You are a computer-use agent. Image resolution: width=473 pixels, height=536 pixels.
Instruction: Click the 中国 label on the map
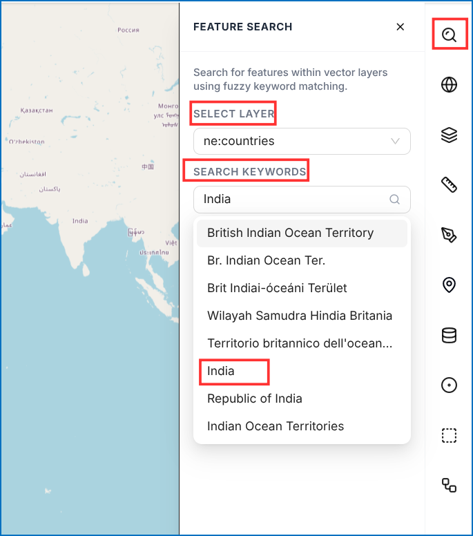(148, 167)
